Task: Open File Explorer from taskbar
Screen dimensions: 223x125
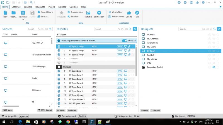Action: pyautogui.click(x=28, y=122)
